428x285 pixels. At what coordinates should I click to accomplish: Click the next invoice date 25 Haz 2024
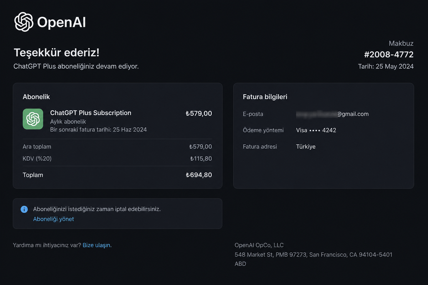click(x=130, y=129)
